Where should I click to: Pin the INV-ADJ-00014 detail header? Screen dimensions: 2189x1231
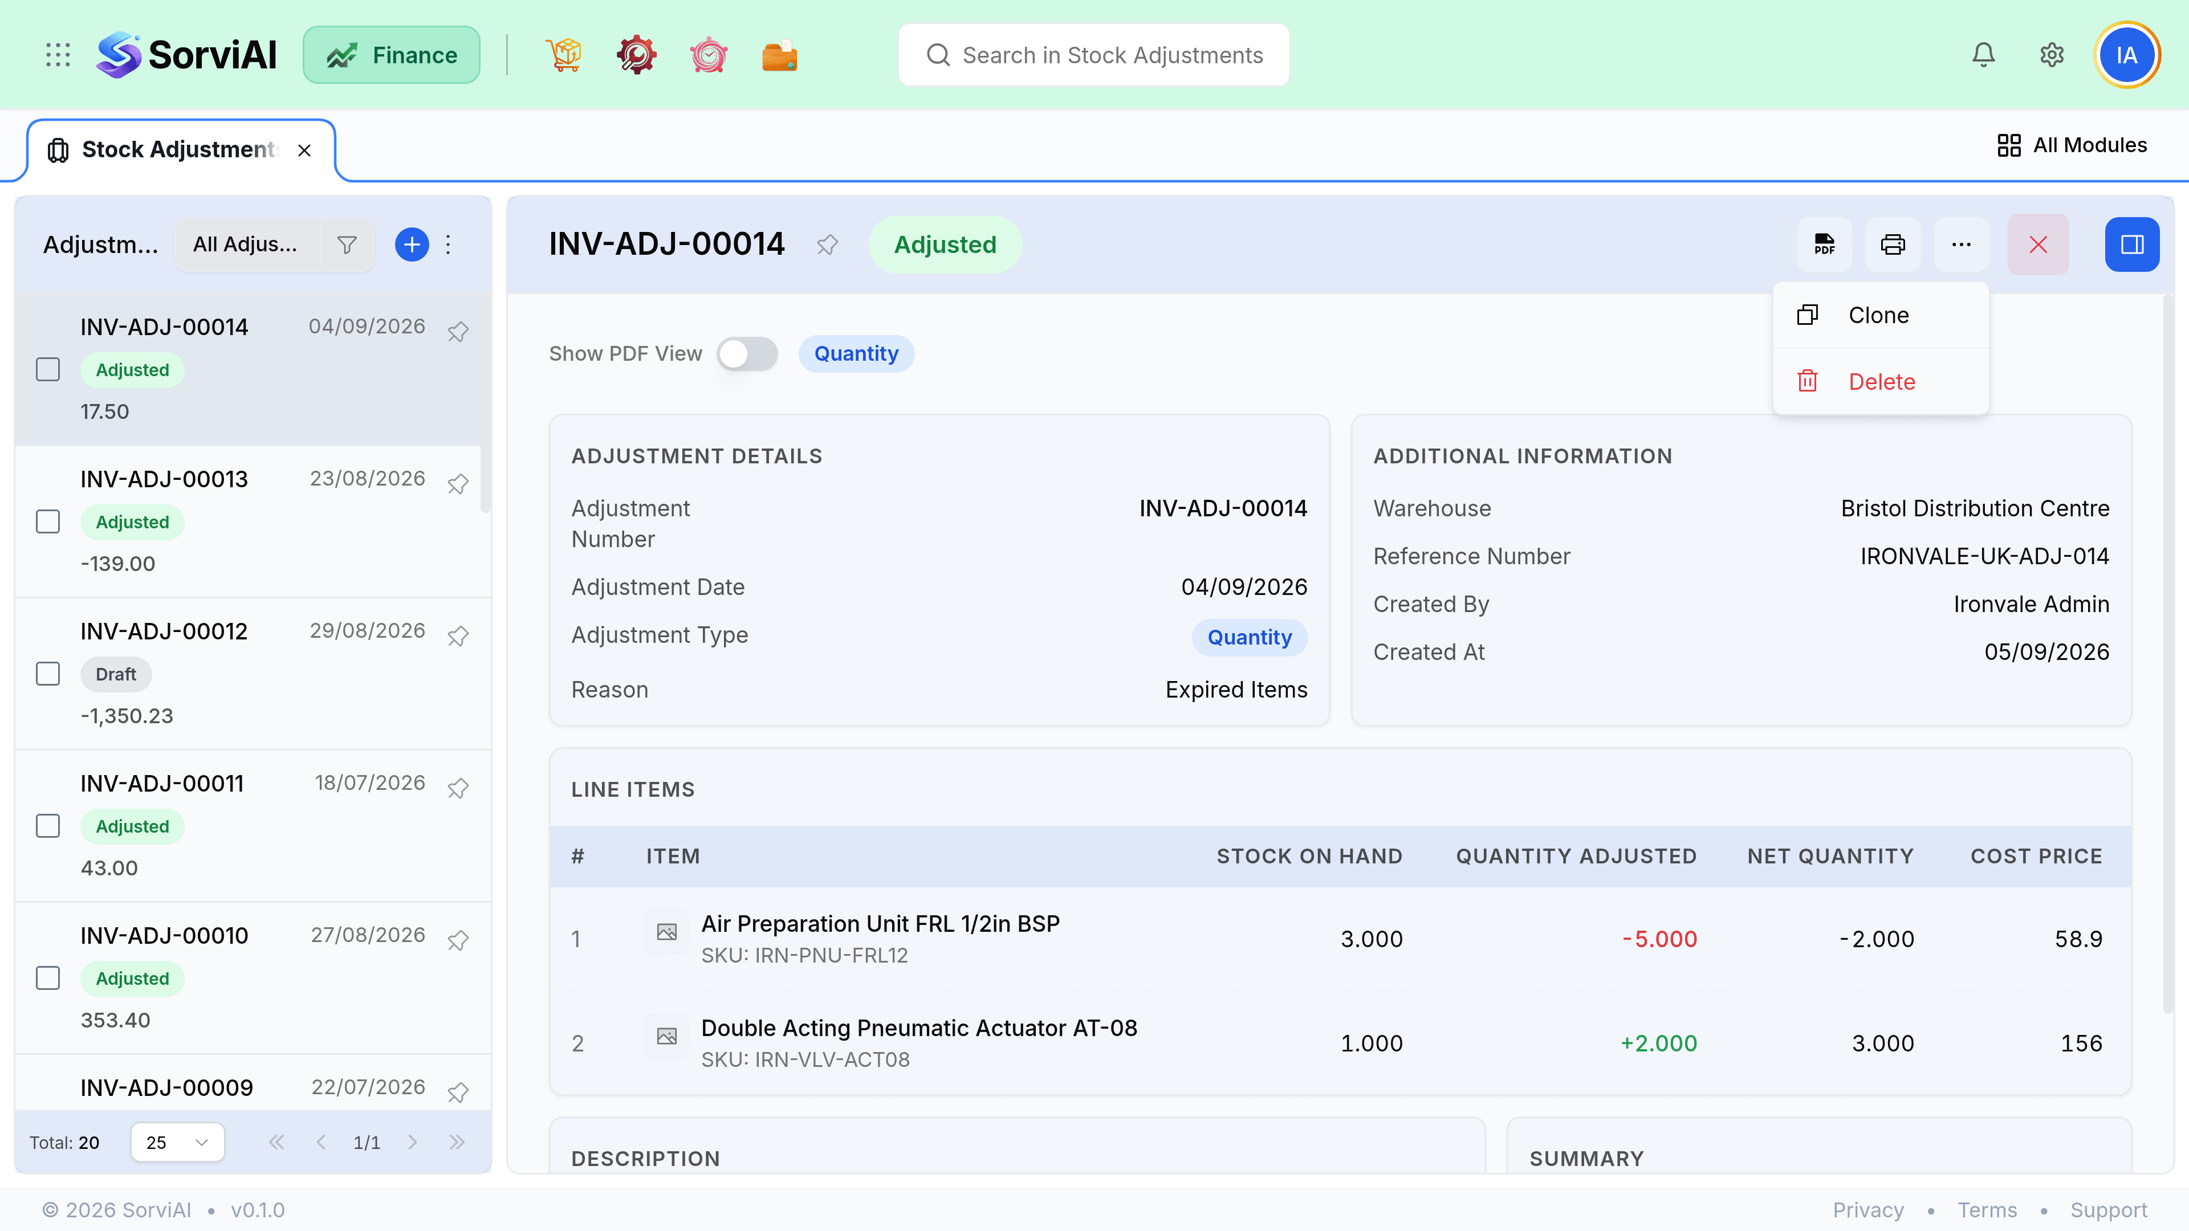tap(827, 244)
